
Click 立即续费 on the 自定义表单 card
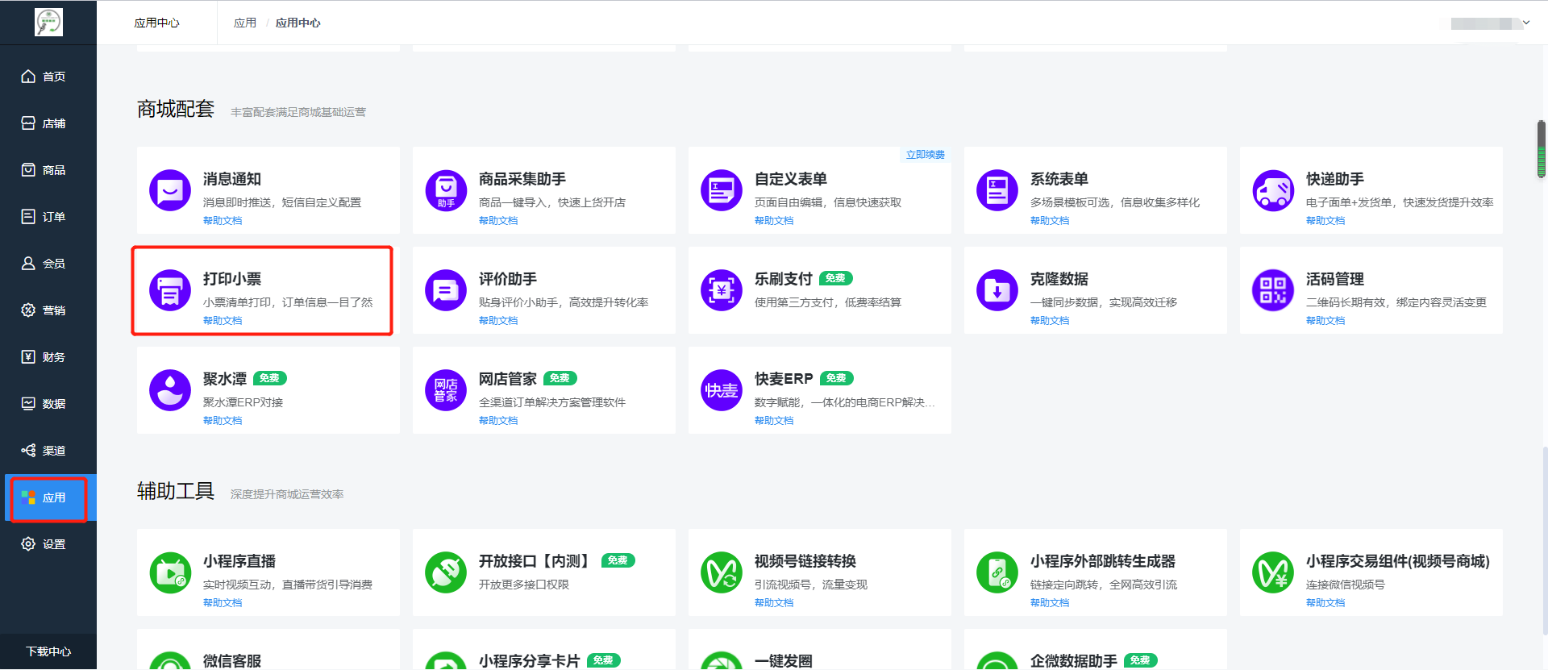[925, 155]
